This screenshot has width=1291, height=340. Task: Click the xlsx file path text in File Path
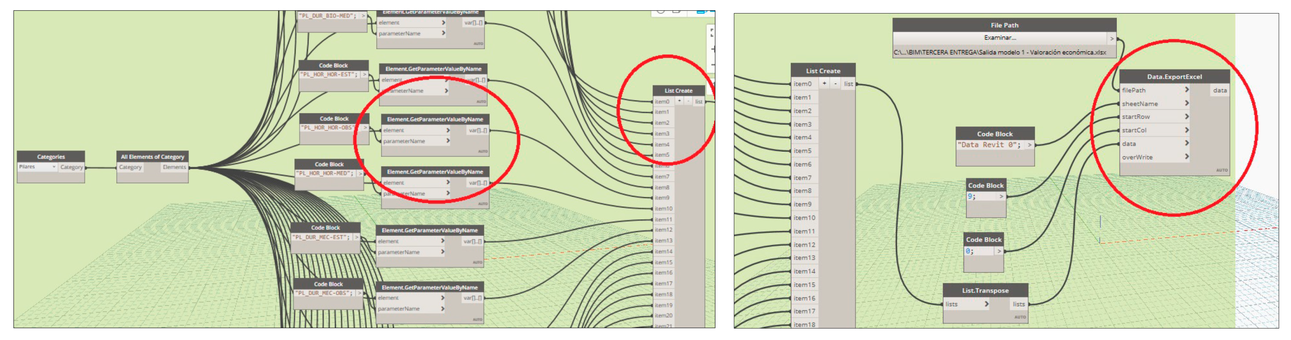tap(999, 53)
